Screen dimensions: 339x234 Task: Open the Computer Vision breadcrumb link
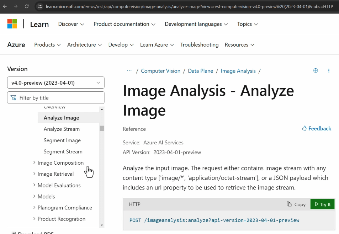point(160,71)
